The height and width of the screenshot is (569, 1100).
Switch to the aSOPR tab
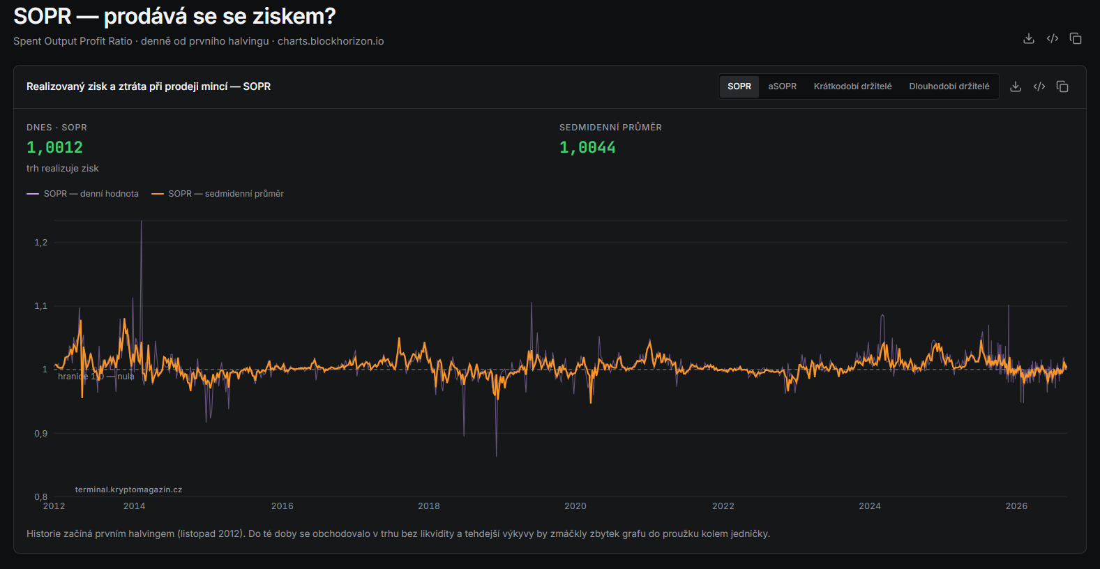click(783, 86)
